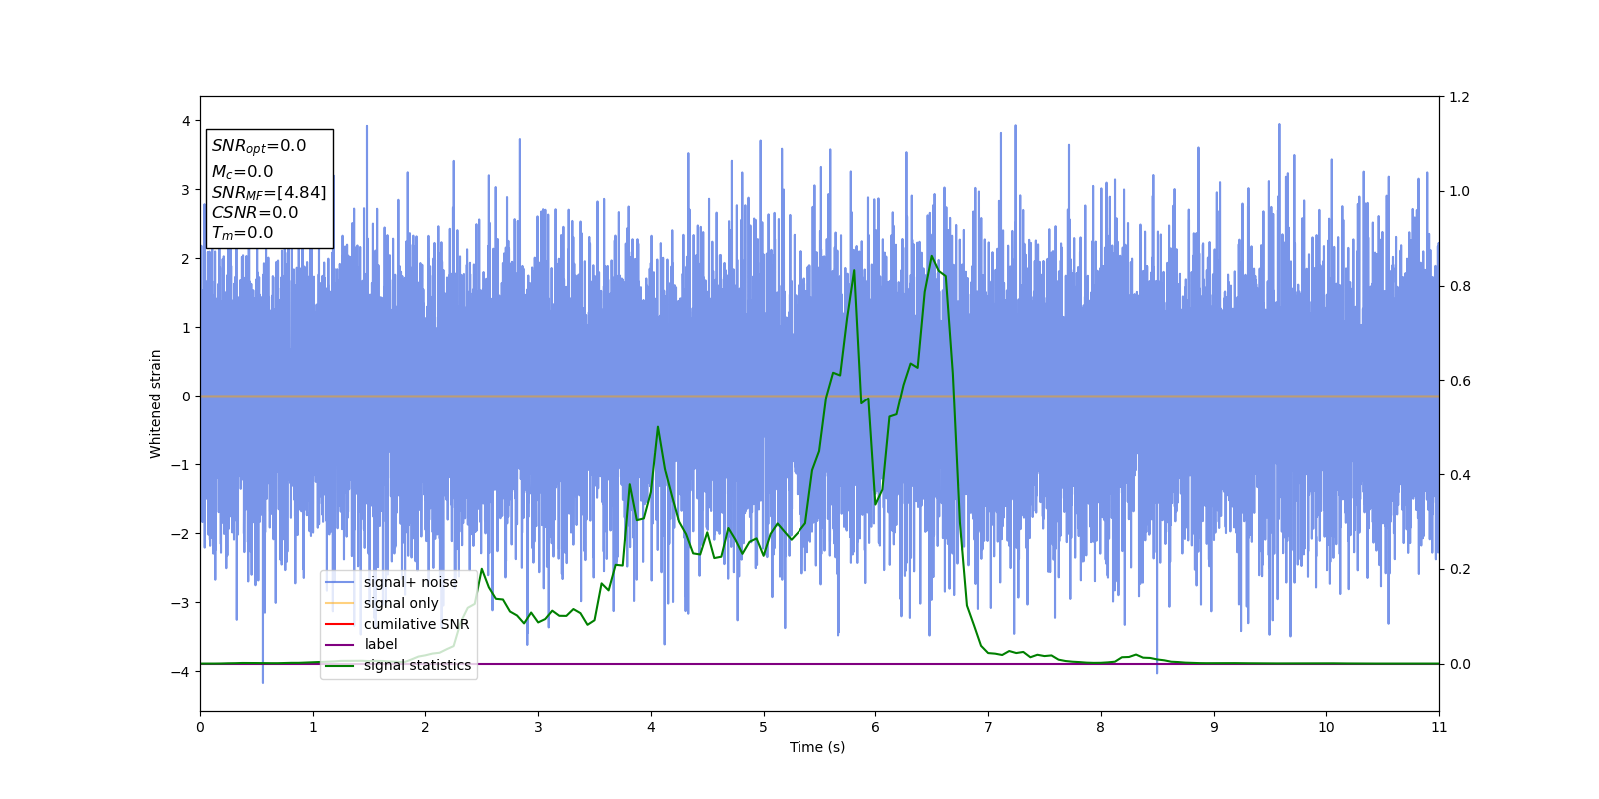
Task: Click the SNRMF=[4.84] annotation text
Action: 269,192
